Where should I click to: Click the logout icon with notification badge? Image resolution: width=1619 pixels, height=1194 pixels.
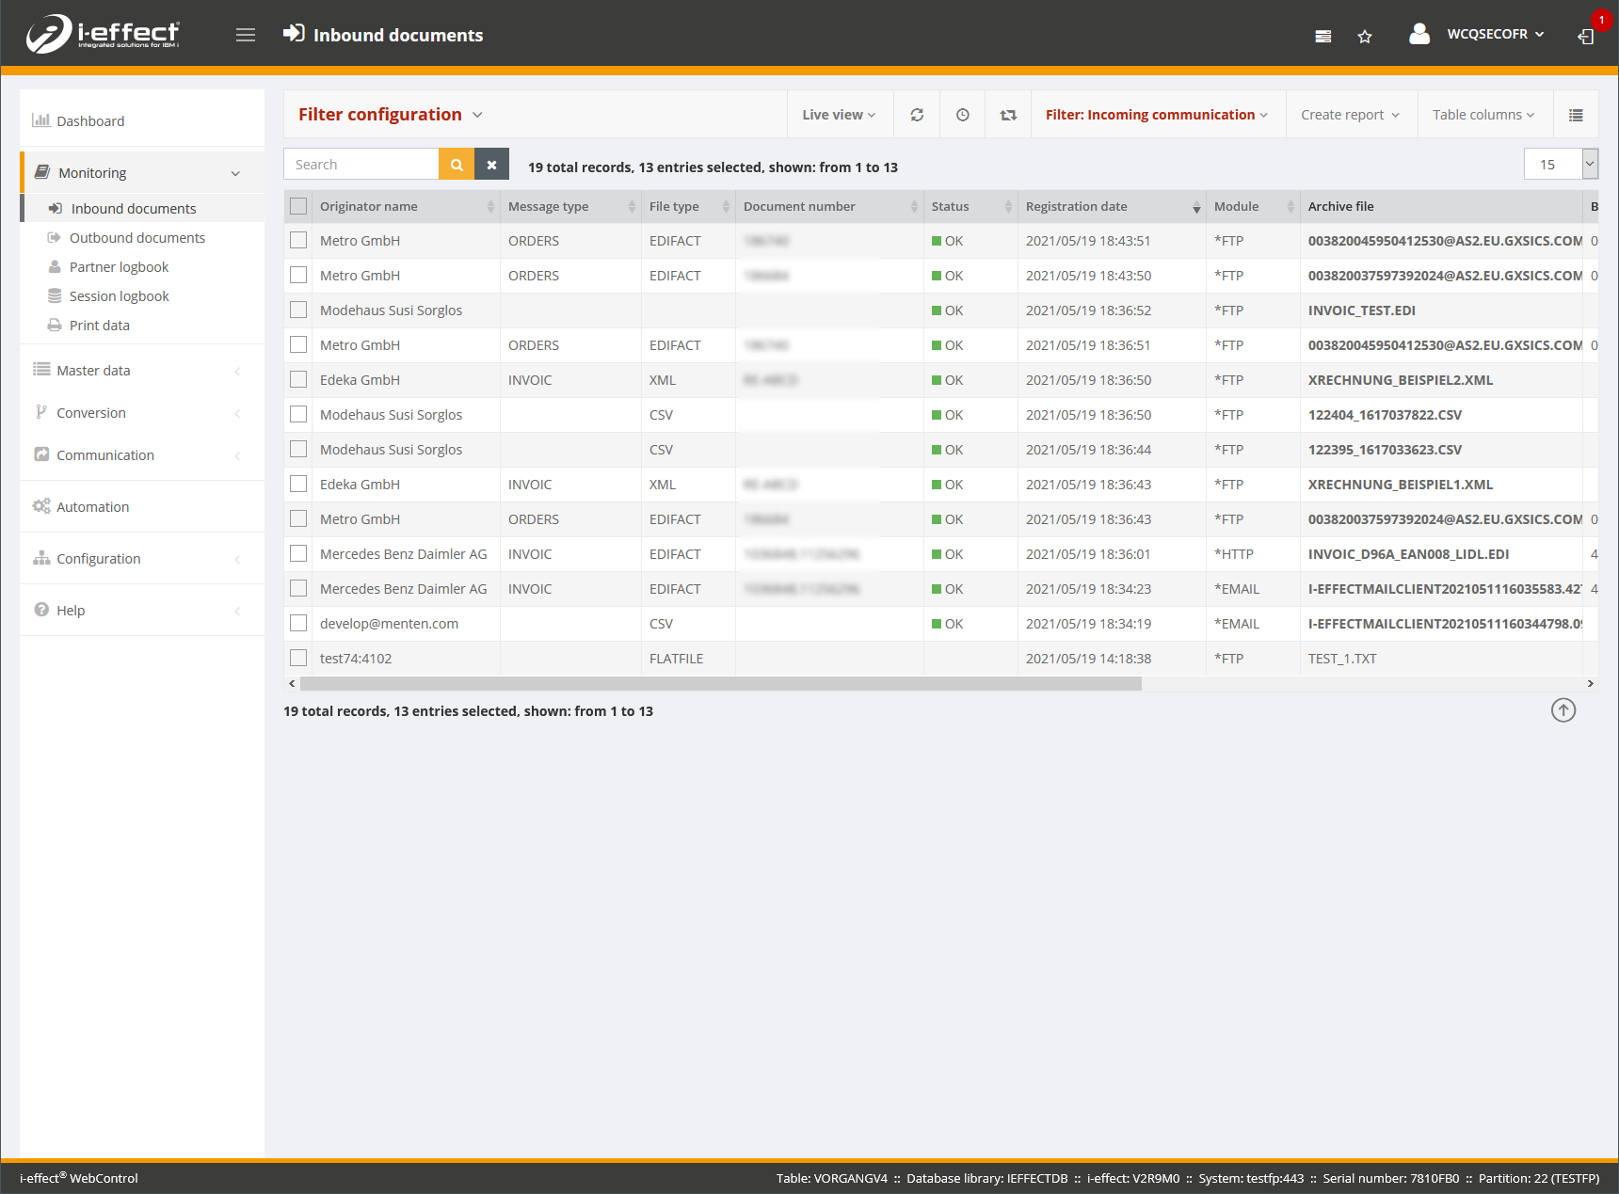click(1586, 36)
